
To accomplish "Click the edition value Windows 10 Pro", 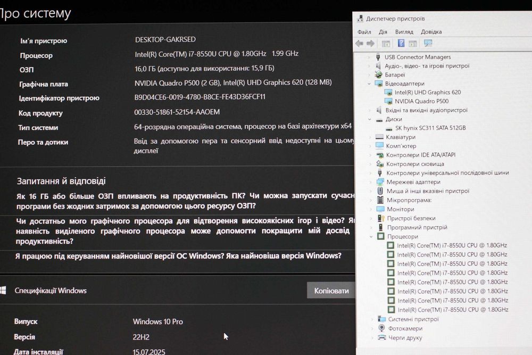I will pyautogui.click(x=158, y=321).
